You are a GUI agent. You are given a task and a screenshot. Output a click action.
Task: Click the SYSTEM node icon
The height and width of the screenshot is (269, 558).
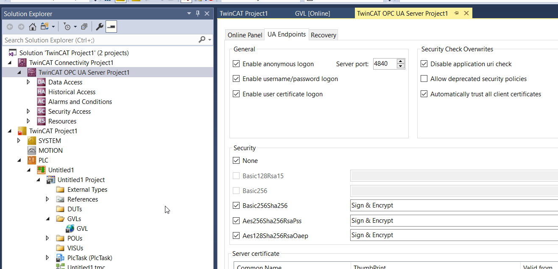[x=31, y=140]
